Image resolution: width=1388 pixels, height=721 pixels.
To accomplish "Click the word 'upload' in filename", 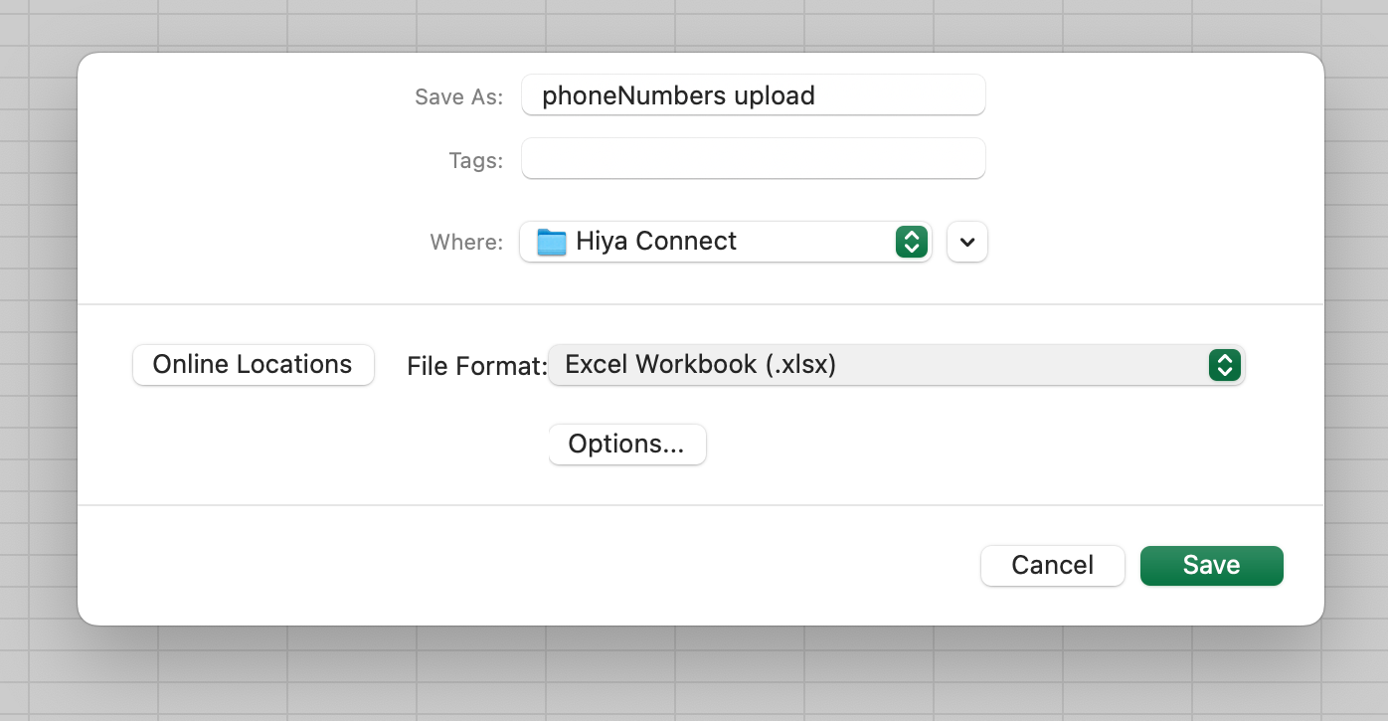I will coord(775,95).
